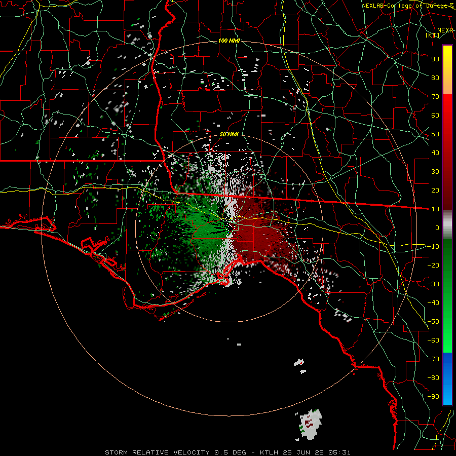Click the 50 NMI range ring label
456x456 pixels.
click(229, 134)
